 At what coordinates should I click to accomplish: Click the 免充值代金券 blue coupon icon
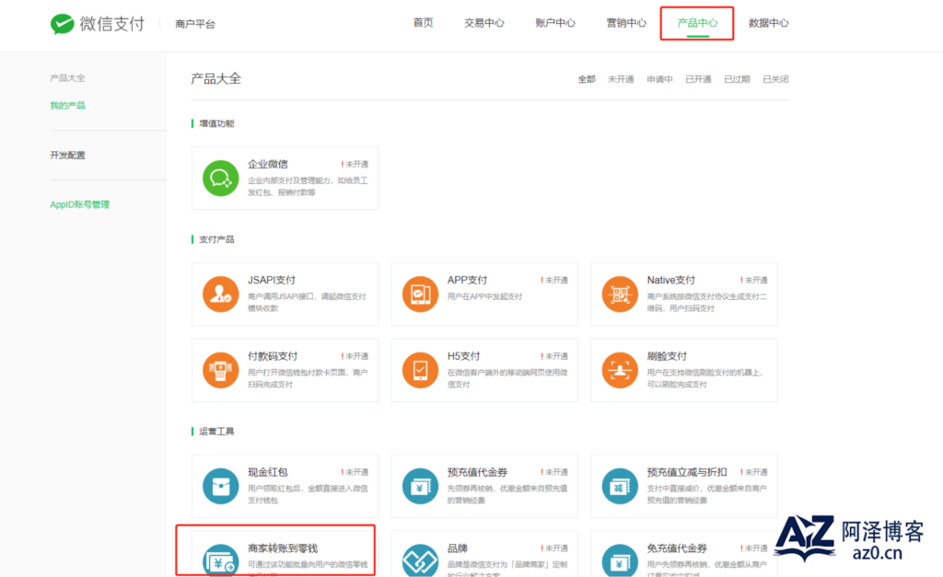coord(620,560)
